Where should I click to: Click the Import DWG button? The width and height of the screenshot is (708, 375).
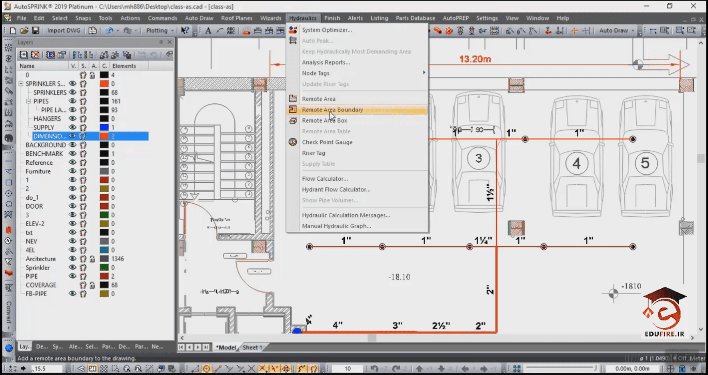(64, 30)
